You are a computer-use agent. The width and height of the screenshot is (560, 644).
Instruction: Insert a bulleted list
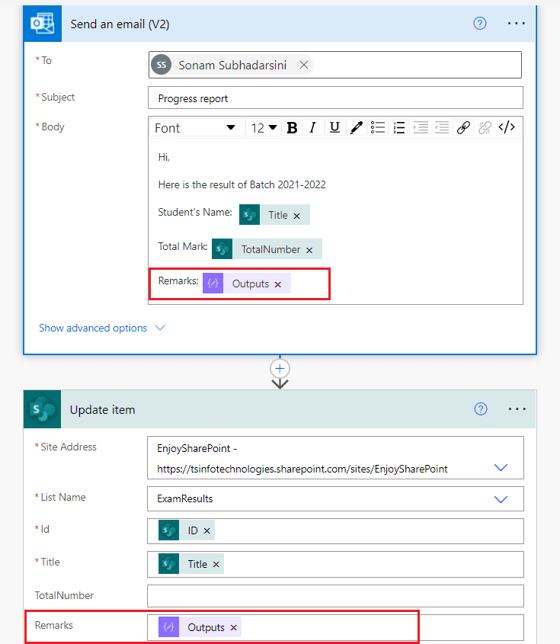click(x=378, y=128)
